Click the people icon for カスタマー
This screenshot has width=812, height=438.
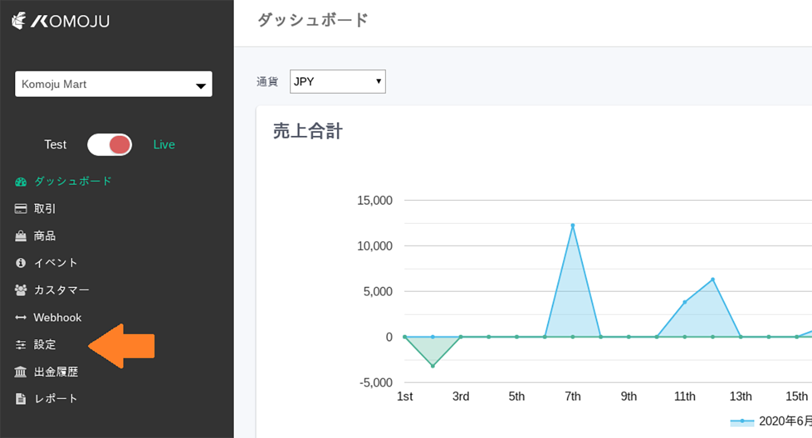click(x=21, y=290)
